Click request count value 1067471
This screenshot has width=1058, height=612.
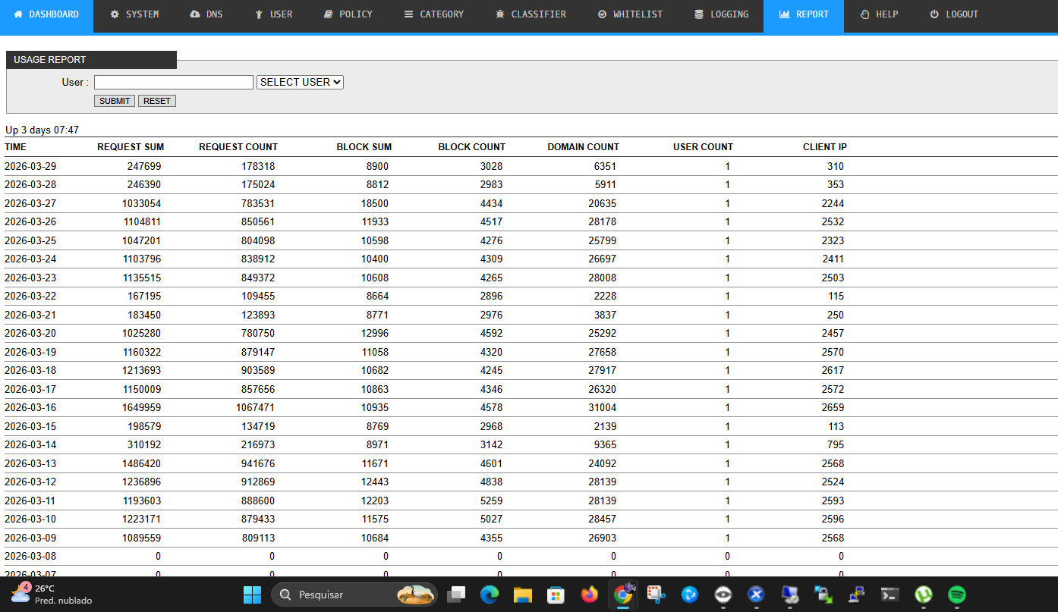tap(255, 408)
